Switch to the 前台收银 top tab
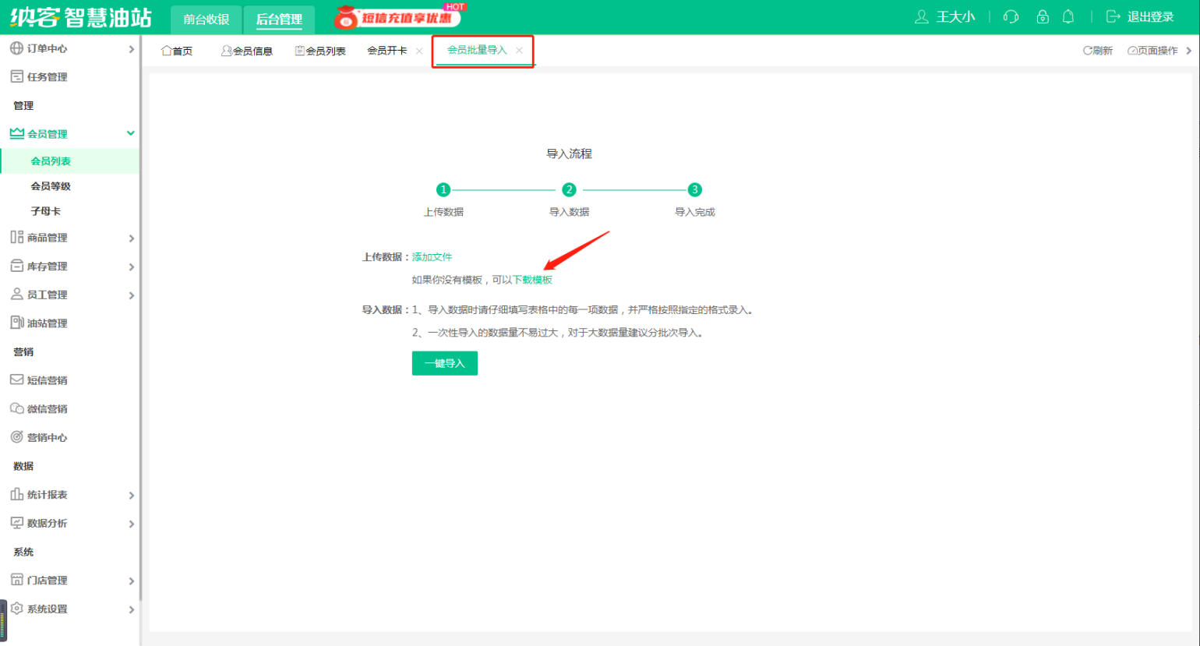The width and height of the screenshot is (1200, 646). click(x=206, y=19)
